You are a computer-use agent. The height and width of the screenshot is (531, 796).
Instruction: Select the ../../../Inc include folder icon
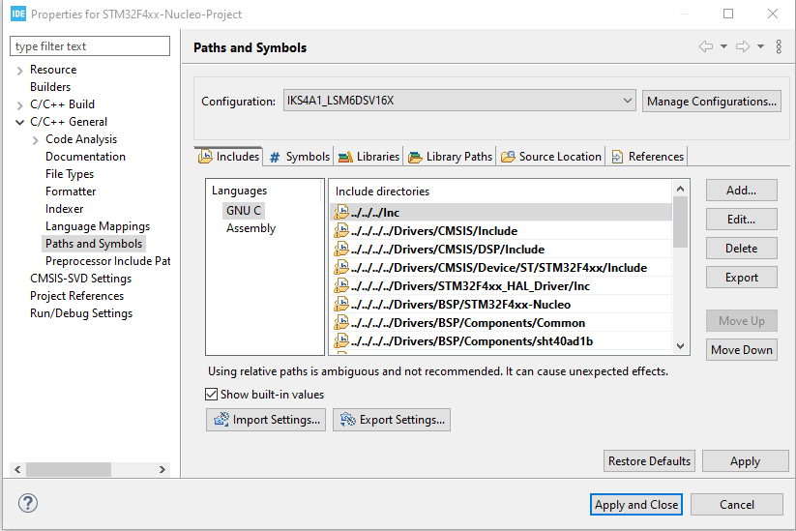tap(340, 213)
